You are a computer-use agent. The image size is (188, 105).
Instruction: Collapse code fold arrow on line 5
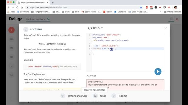pyautogui.click(x=91, y=46)
